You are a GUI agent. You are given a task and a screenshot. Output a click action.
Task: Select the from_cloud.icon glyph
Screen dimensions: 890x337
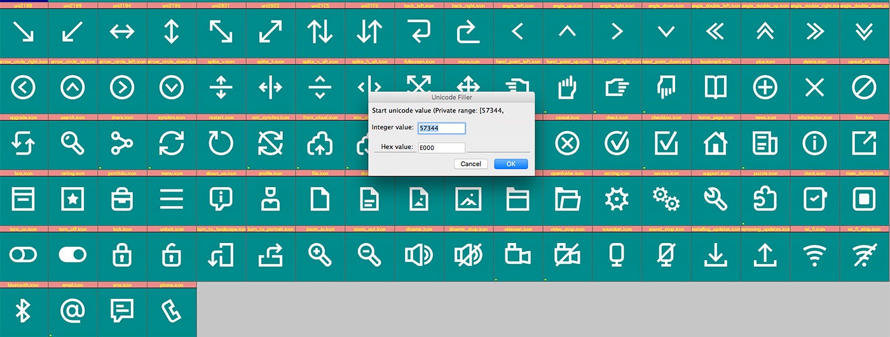point(320,144)
